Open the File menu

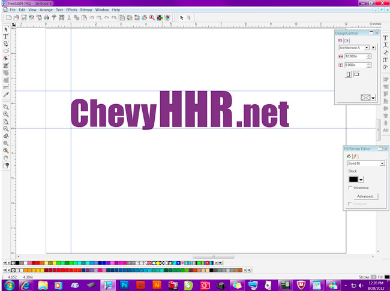(13, 10)
